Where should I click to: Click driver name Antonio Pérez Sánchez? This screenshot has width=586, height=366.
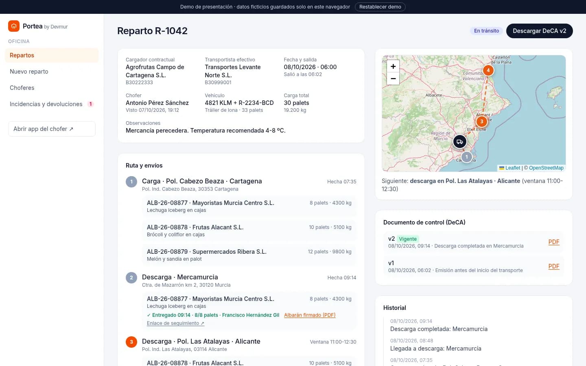pyautogui.click(x=157, y=103)
